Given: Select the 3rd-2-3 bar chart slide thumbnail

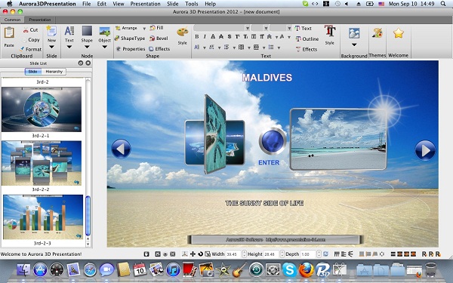Looking at the screenshot, I should [x=43, y=217].
